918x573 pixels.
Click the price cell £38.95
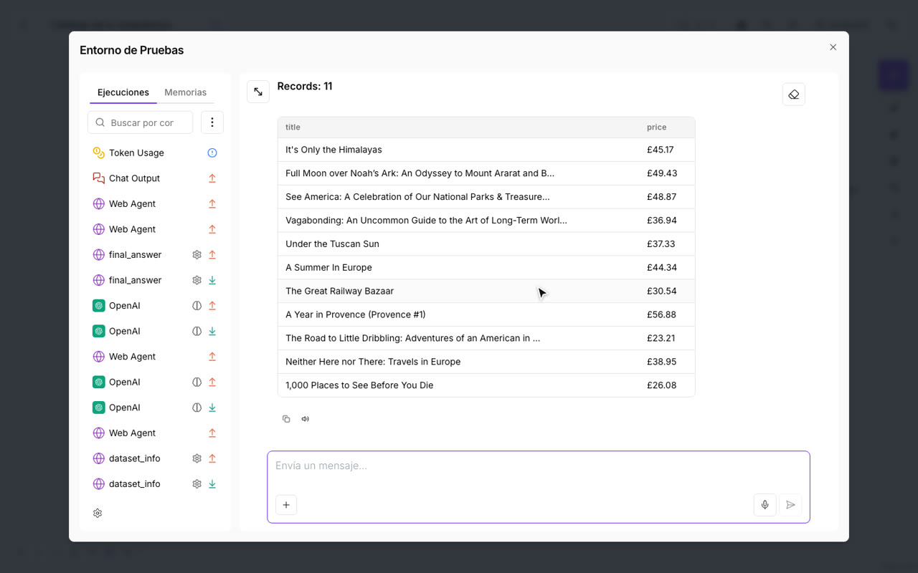coord(661,362)
